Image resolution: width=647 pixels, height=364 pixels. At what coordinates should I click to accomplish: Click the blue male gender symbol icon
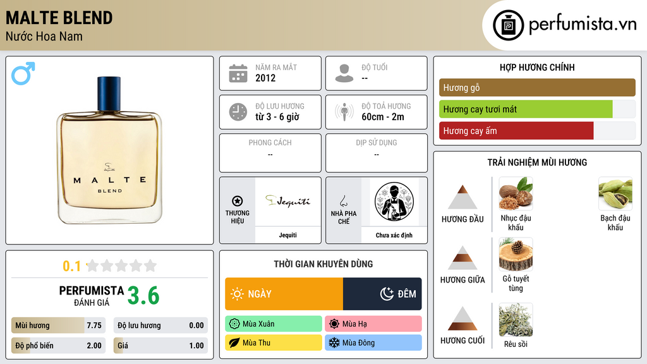(23, 73)
